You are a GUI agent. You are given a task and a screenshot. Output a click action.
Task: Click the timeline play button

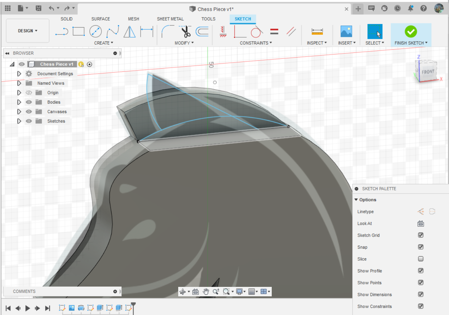click(27, 308)
